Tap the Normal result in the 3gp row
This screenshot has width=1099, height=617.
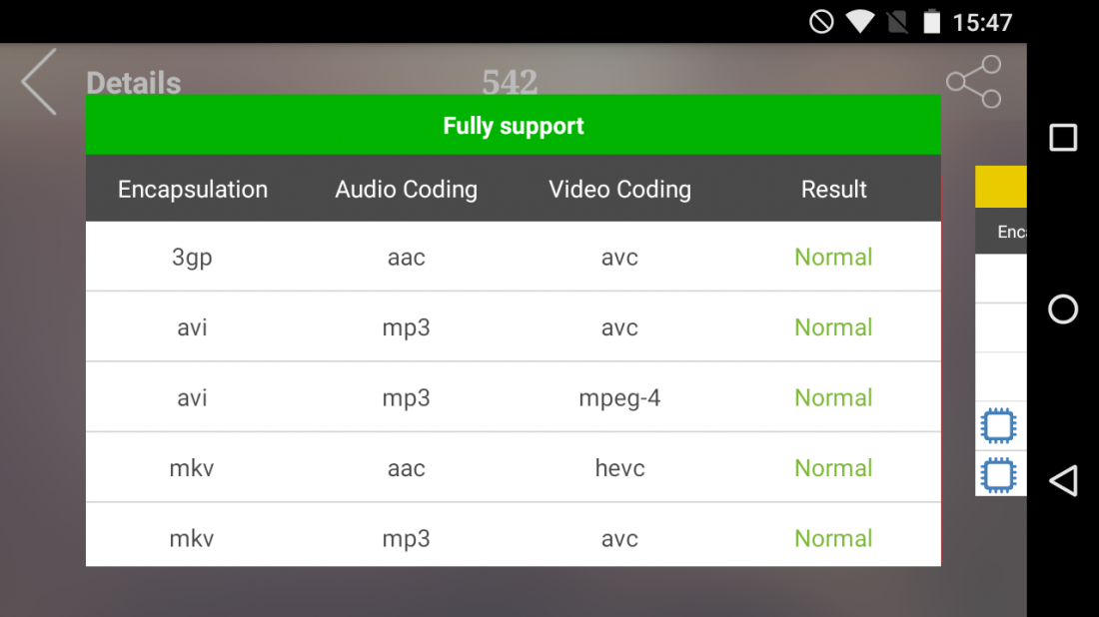coord(833,258)
